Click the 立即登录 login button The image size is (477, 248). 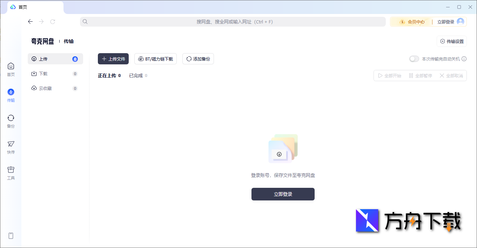point(283,194)
